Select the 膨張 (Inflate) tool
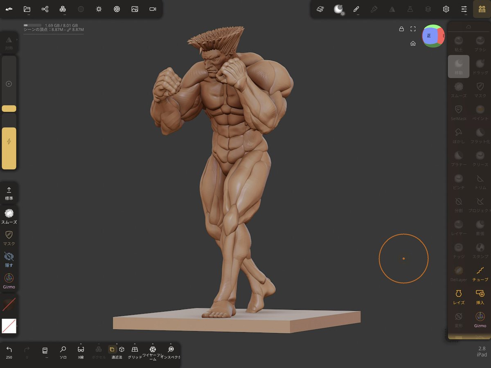 point(480,227)
